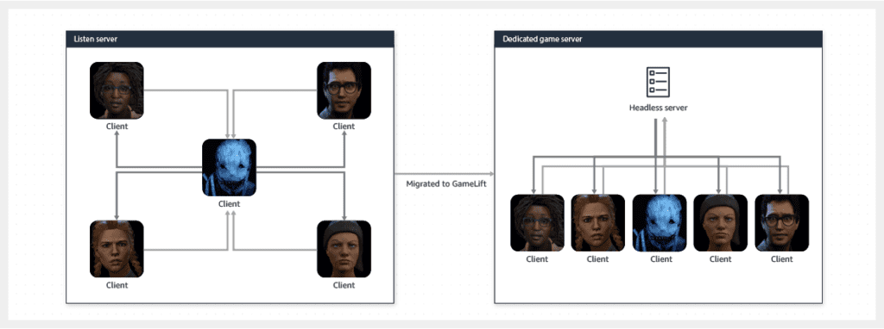Click the Dedicated game server header bar
Image resolution: width=884 pixels, height=329 pixels.
[x=659, y=39]
